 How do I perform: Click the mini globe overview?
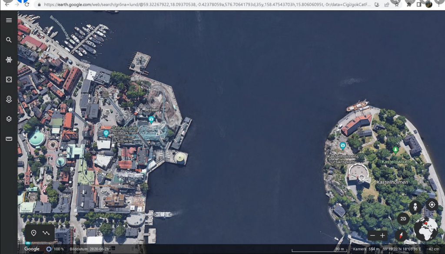coord(425,229)
